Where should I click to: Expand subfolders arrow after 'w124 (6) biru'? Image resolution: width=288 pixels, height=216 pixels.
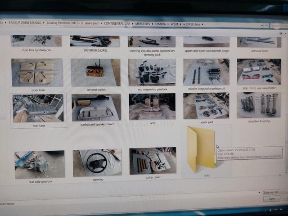(202, 24)
